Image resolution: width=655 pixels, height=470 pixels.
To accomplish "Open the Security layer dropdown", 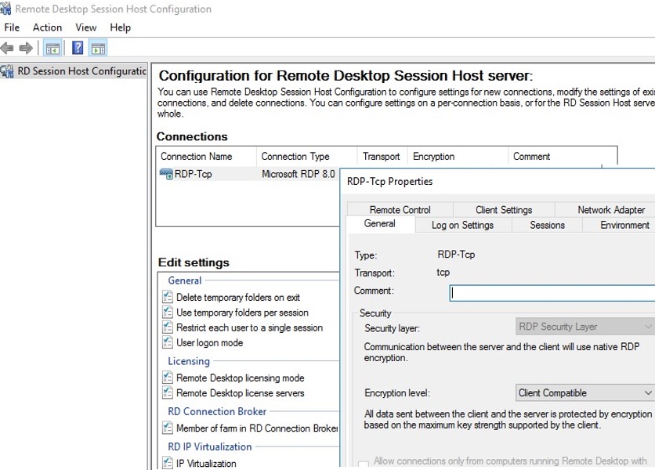I will [x=584, y=327].
